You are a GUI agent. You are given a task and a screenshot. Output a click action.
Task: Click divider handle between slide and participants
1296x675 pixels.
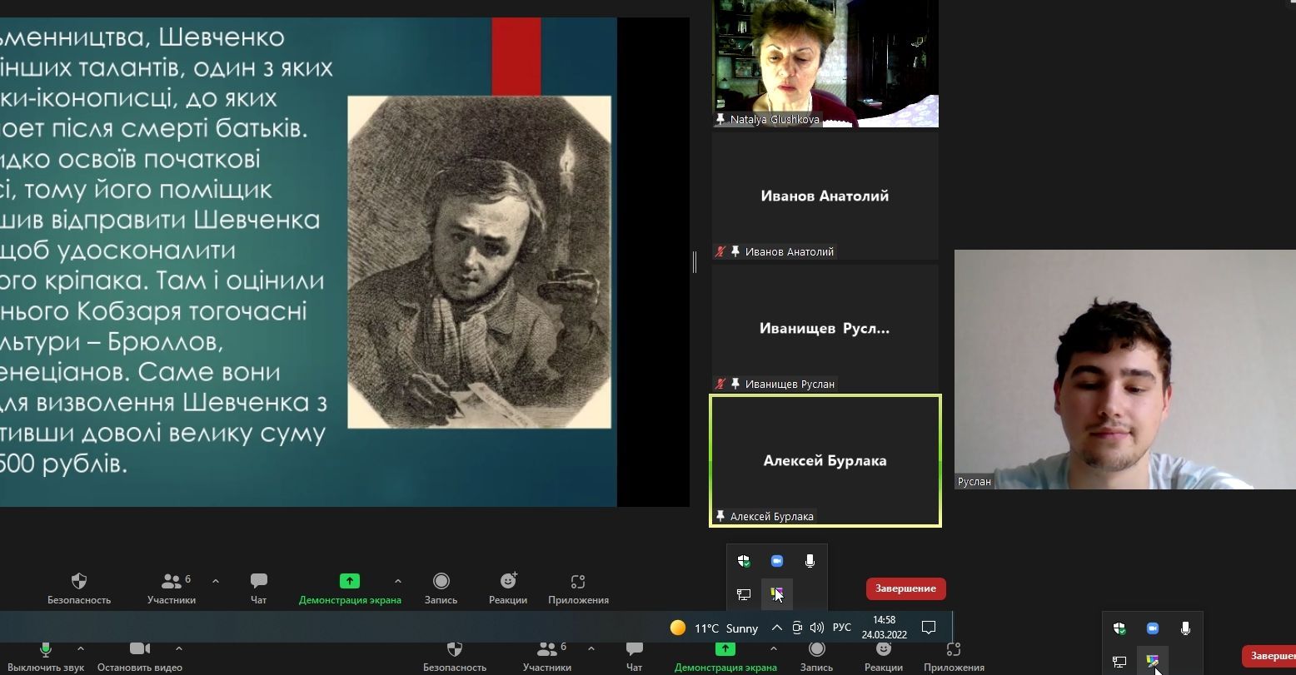pyautogui.click(x=695, y=261)
